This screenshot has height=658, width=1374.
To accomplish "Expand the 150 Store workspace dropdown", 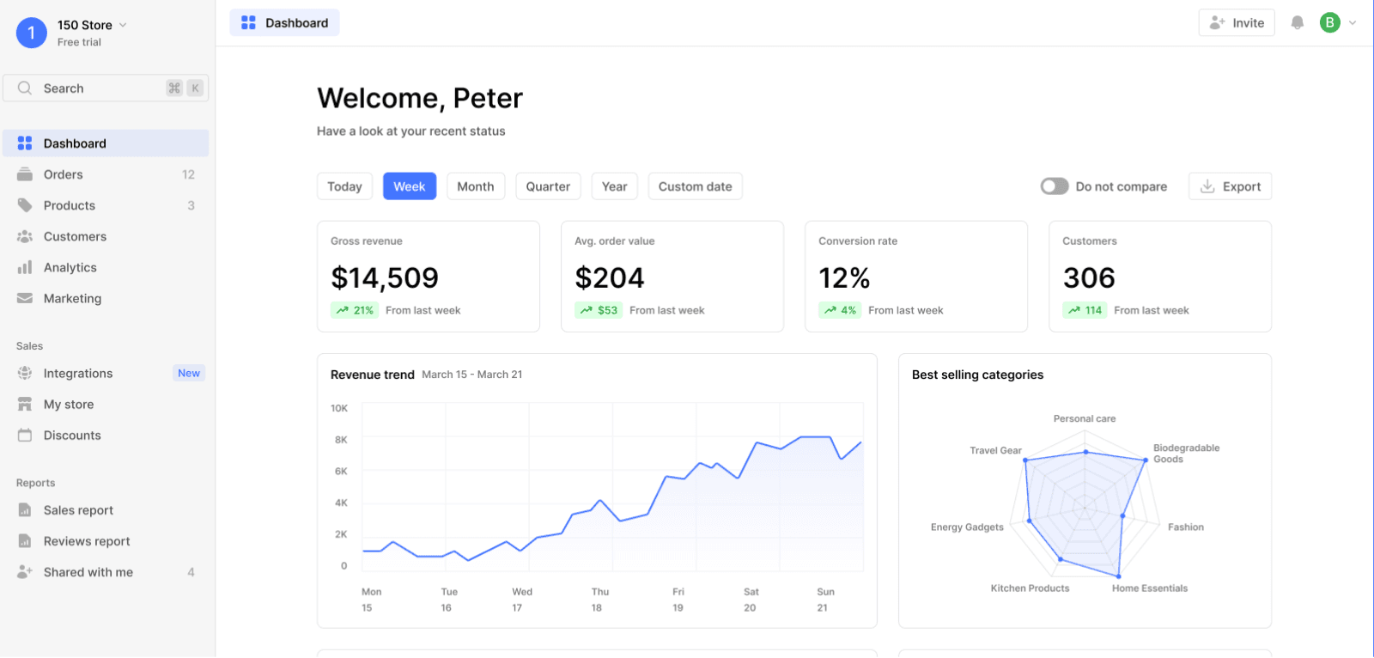I will (x=123, y=25).
